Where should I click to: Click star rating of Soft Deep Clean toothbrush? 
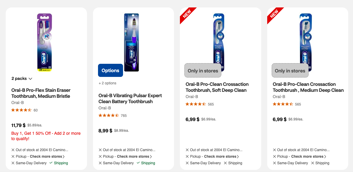click(x=196, y=104)
